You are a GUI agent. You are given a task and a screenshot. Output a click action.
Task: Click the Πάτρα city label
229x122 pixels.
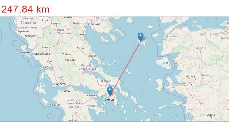click(x=66, y=91)
